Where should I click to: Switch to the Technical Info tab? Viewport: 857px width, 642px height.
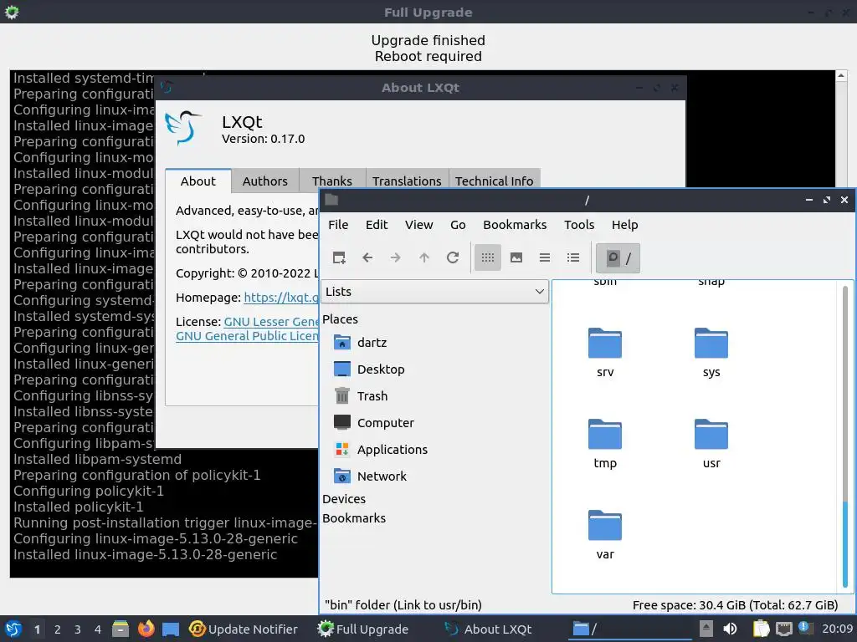coord(494,181)
